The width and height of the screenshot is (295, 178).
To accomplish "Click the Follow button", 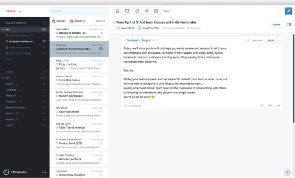I will pos(277,25).
